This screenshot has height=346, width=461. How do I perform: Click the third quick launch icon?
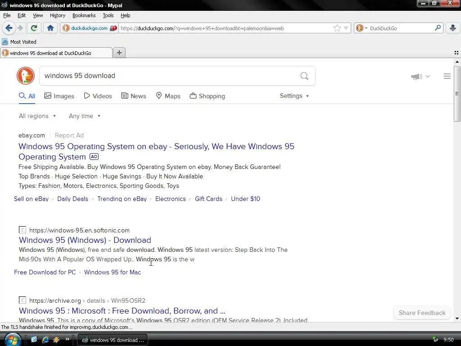pos(56,340)
